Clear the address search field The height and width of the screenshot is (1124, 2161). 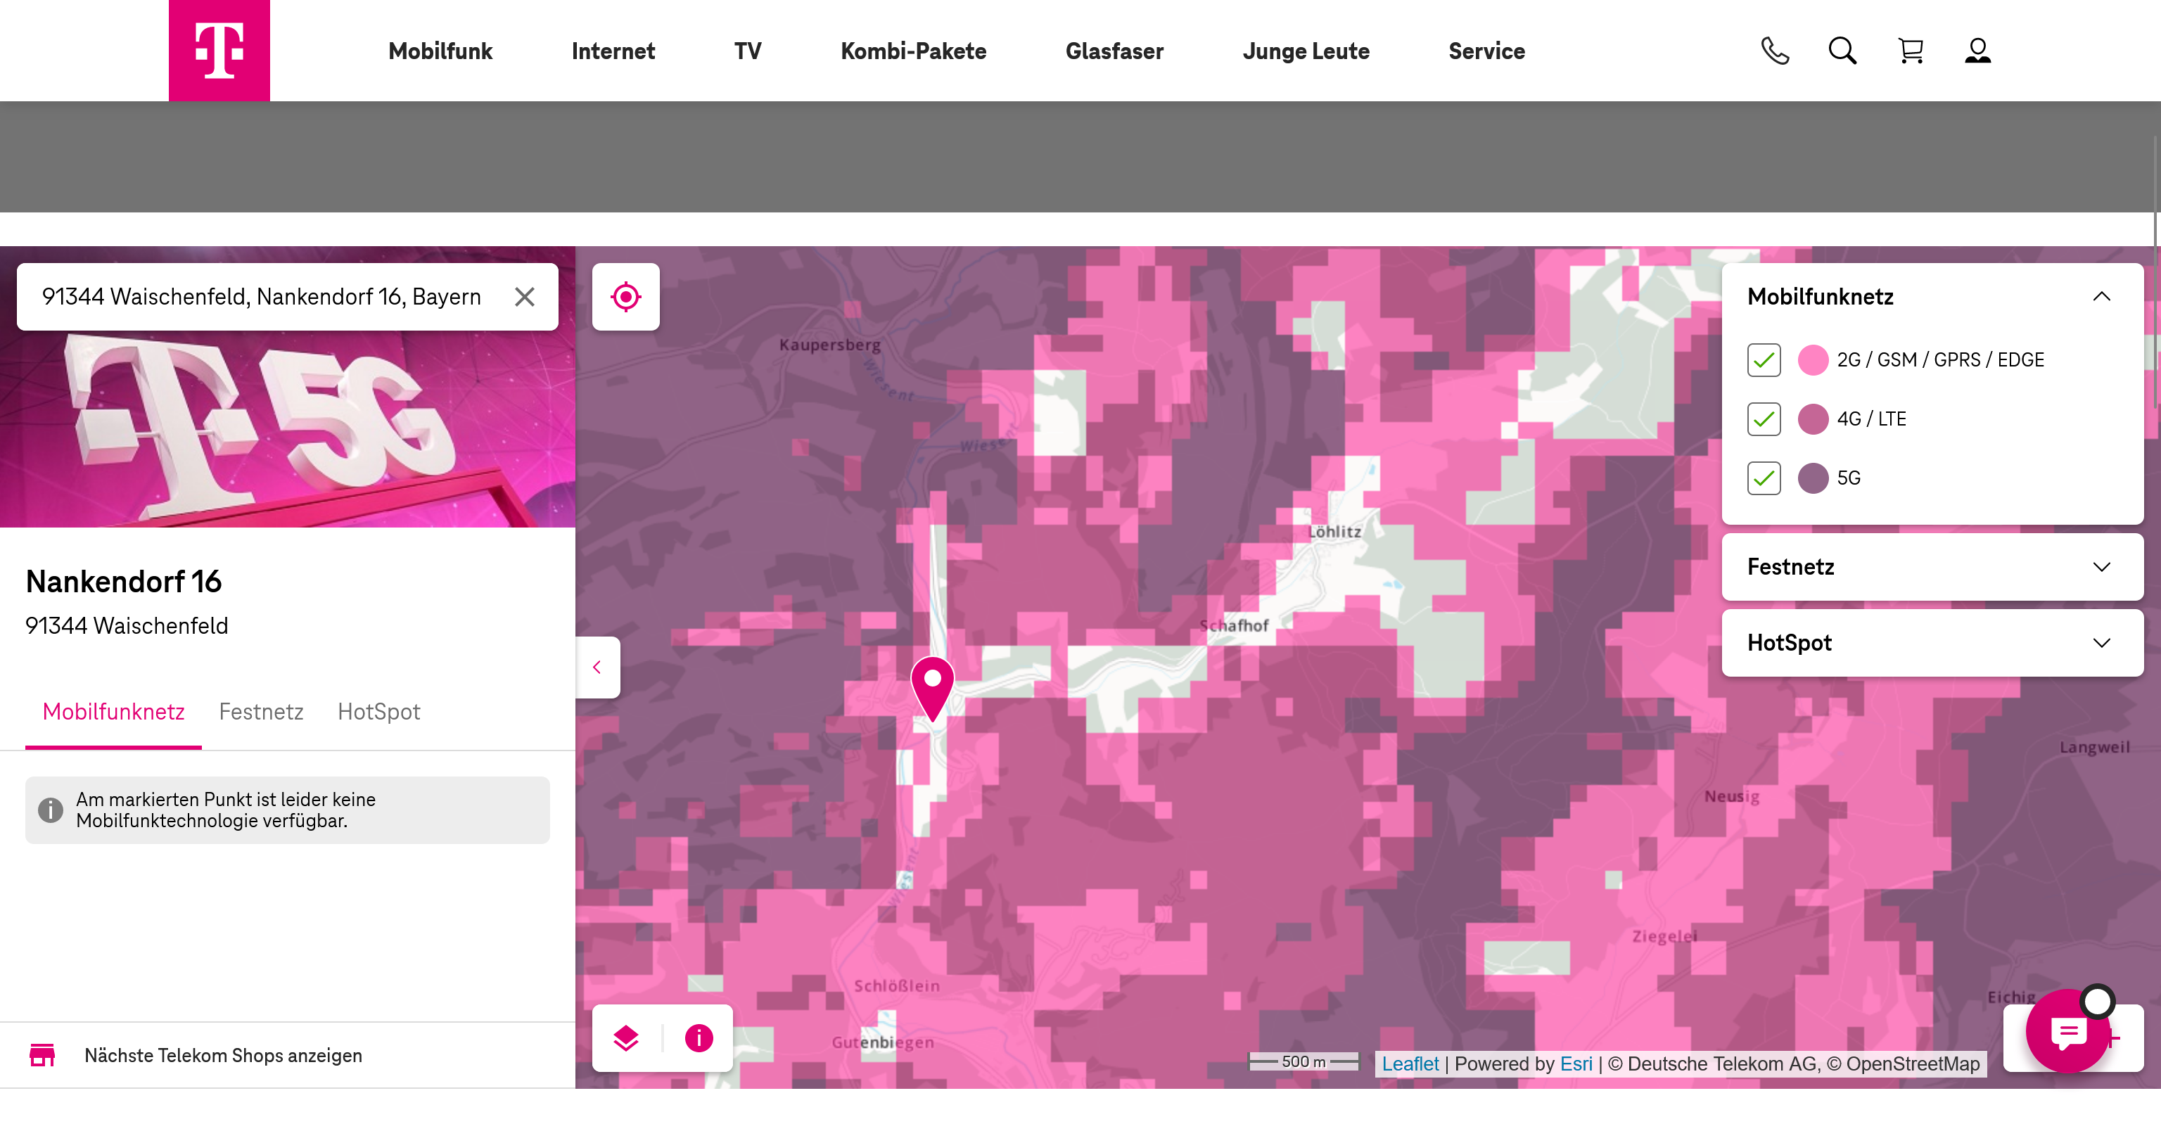[524, 297]
